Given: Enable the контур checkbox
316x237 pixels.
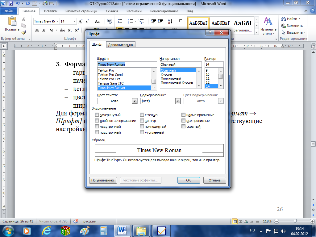Looking at the screenshot, I should (x=142, y=121).
